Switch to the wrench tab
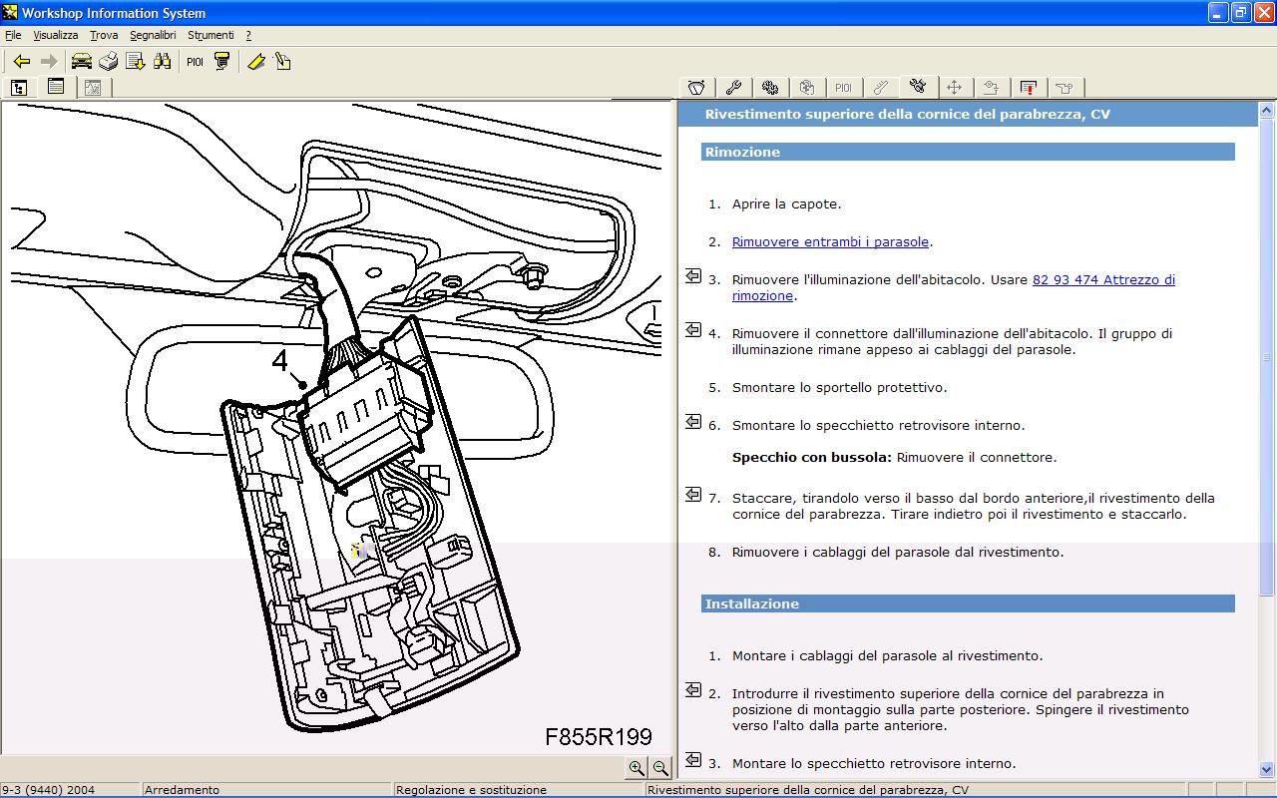Image resolution: width=1277 pixels, height=798 pixels. click(x=732, y=88)
